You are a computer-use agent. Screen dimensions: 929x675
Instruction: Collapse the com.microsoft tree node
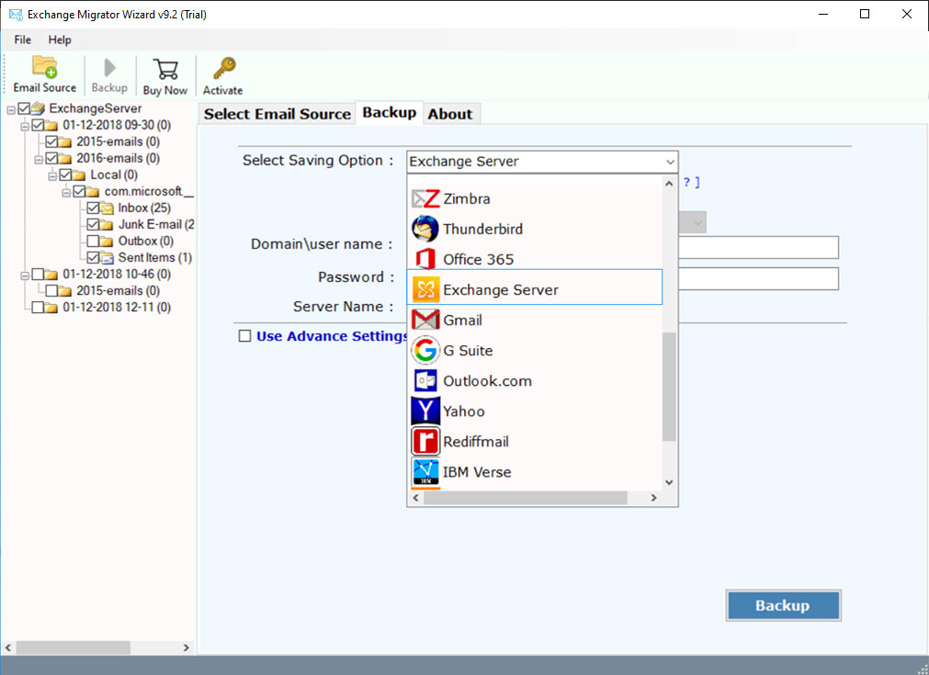(66, 193)
